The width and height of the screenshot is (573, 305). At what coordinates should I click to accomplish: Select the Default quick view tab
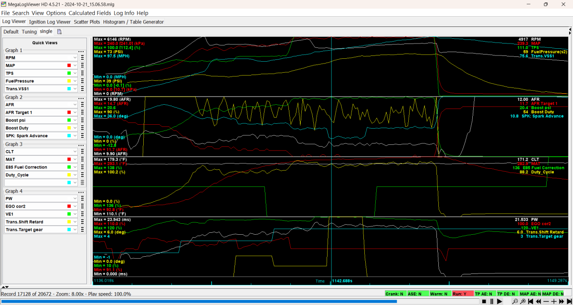(11, 32)
